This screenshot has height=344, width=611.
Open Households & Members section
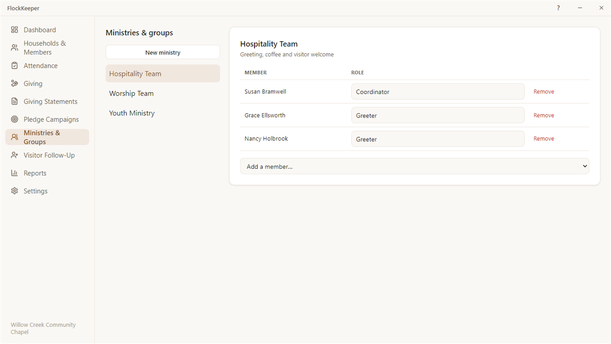tap(47, 48)
